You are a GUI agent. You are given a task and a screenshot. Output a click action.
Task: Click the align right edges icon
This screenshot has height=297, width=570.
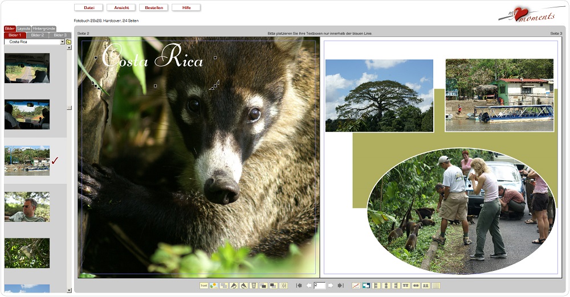[396, 286]
